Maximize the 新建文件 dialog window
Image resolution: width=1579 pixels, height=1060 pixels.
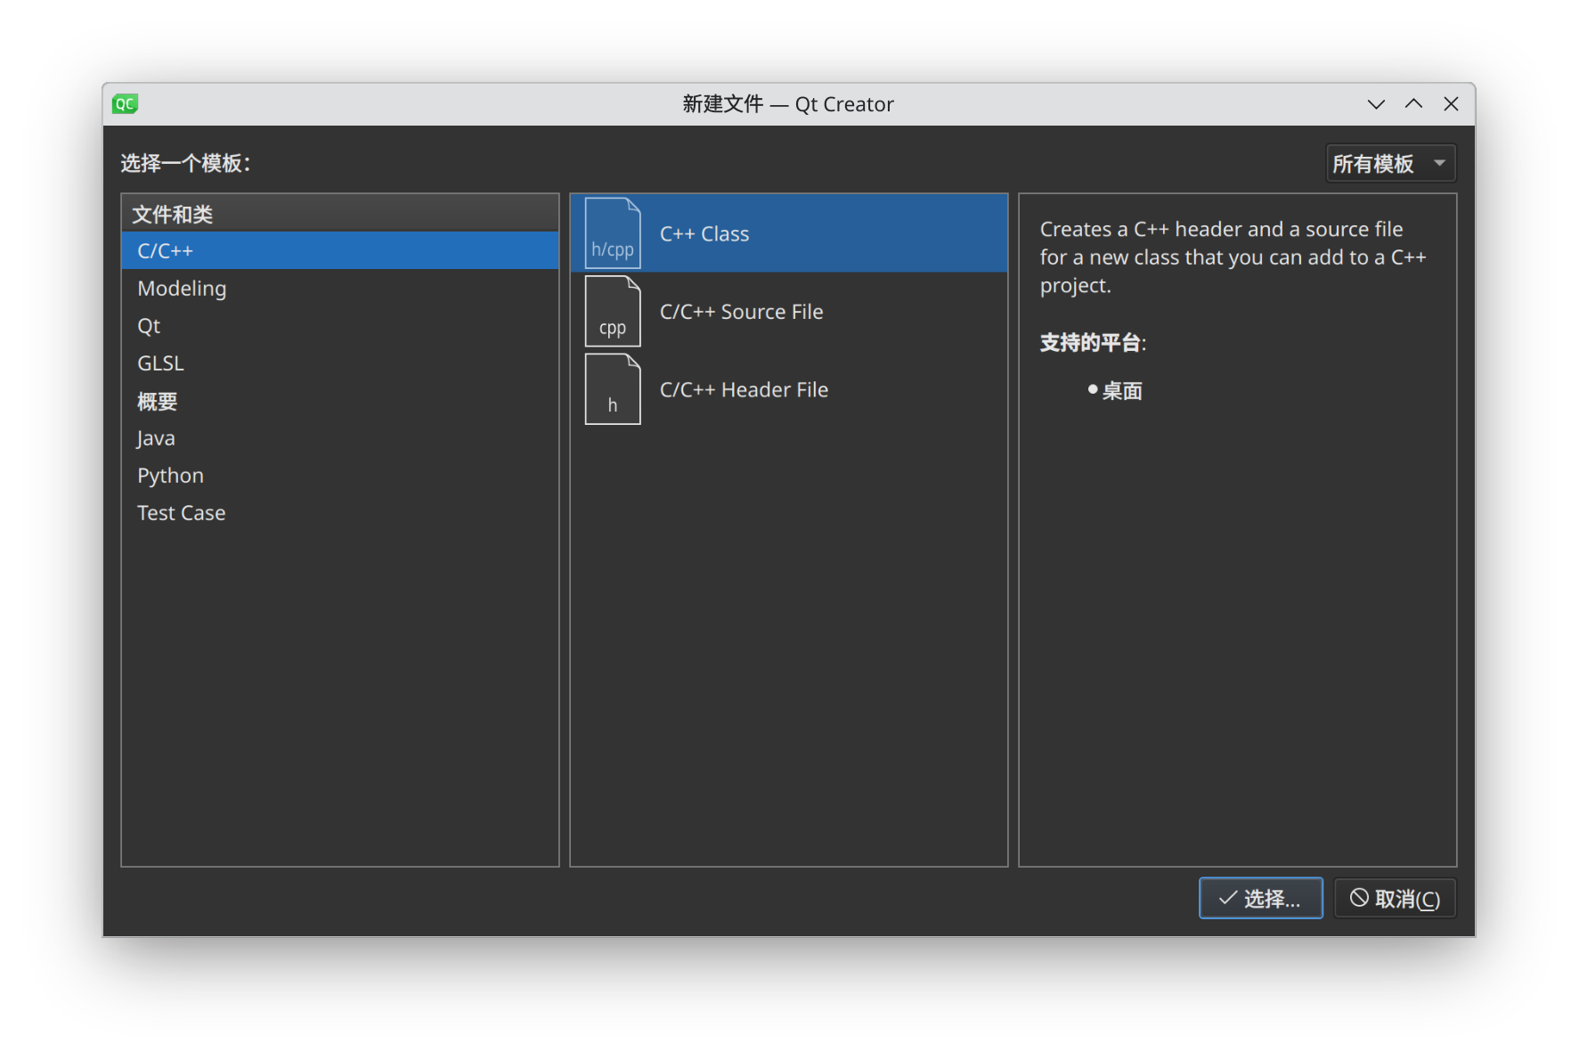[1413, 104]
